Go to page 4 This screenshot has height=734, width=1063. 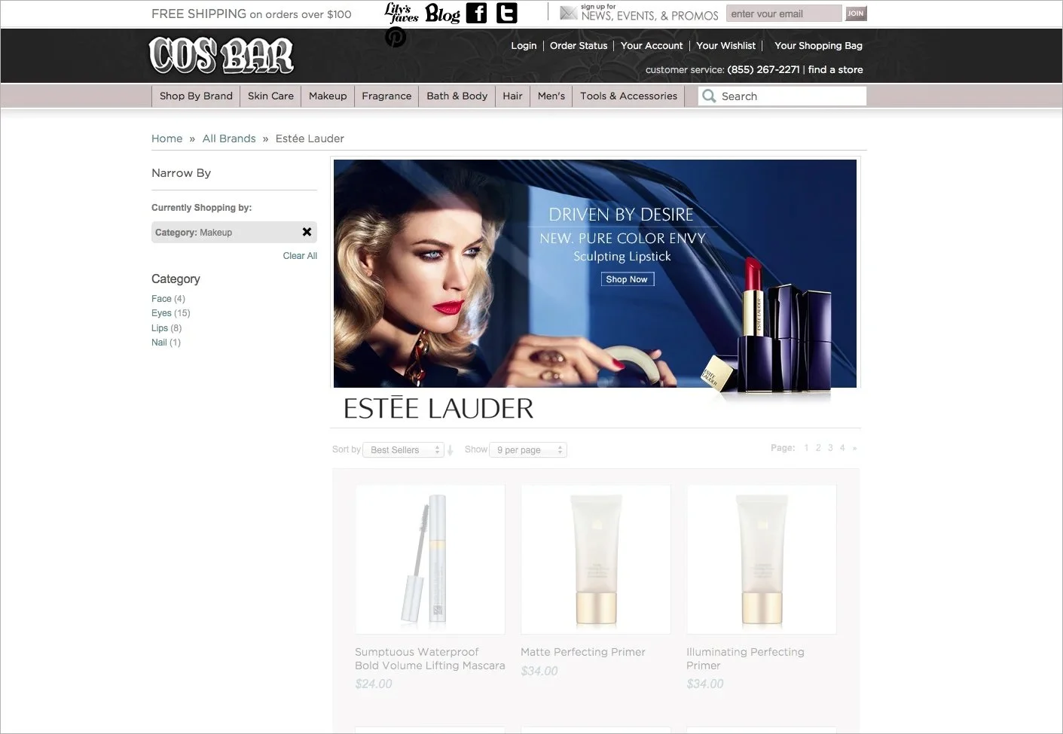(842, 448)
